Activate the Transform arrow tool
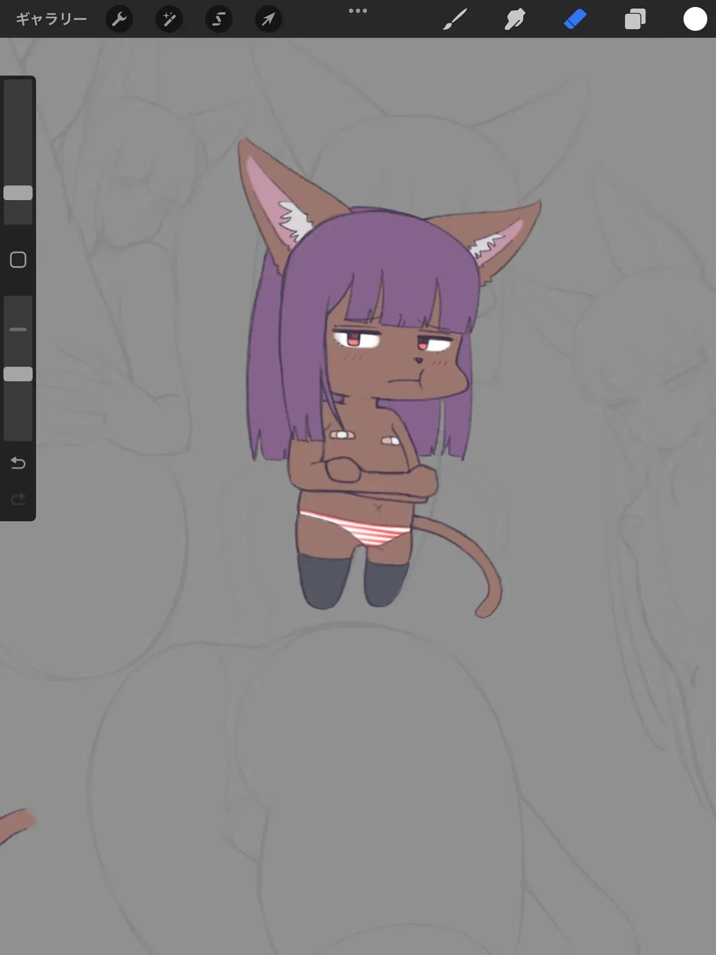 268,19
